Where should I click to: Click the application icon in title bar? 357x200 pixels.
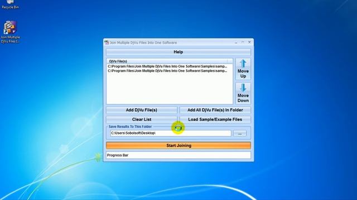pyautogui.click(x=107, y=42)
